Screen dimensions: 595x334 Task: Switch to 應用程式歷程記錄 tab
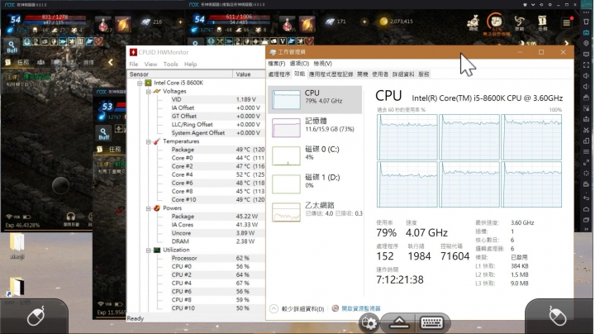click(x=331, y=74)
